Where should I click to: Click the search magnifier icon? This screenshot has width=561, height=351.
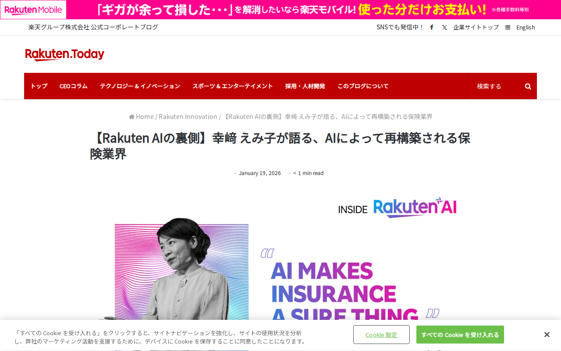point(528,86)
